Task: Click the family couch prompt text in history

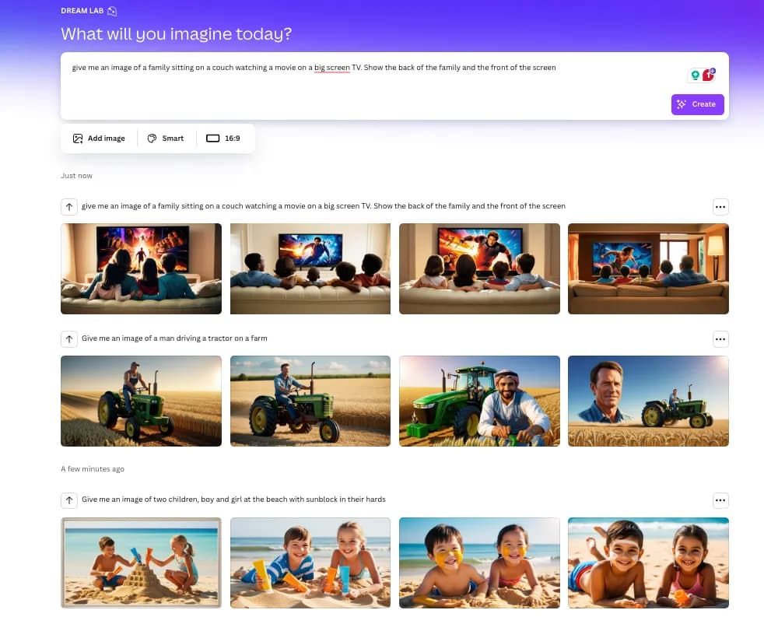Action: [324, 206]
